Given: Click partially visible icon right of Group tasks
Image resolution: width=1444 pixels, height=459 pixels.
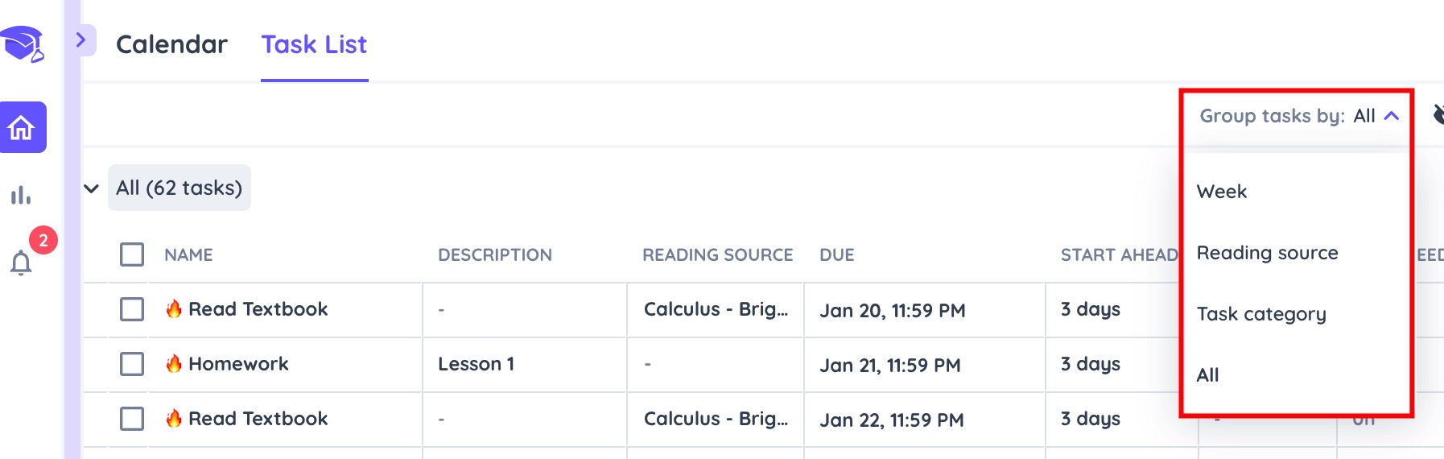Looking at the screenshot, I should coord(1438,115).
